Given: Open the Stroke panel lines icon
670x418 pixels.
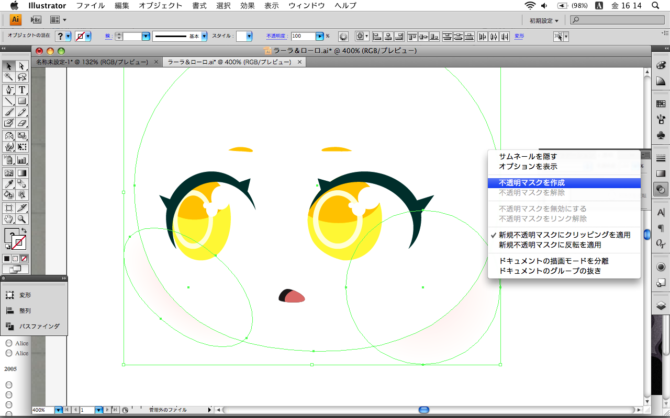Looking at the screenshot, I should 661,159.
